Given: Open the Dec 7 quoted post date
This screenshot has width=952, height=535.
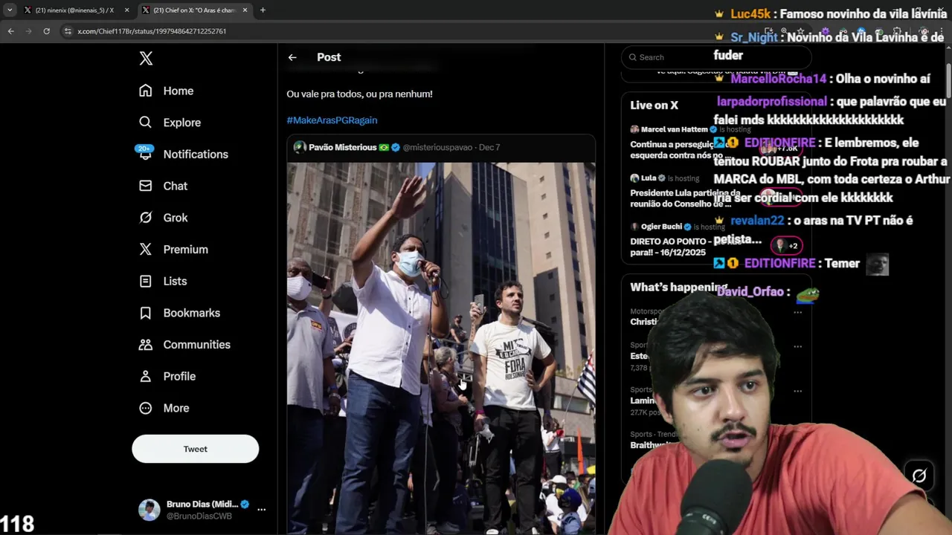Looking at the screenshot, I should [x=489, y=147].
